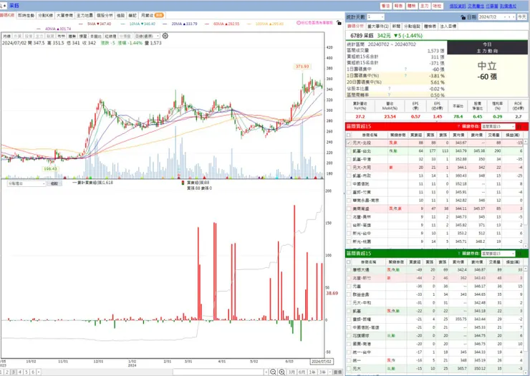Go to chart page 3 at bottom left
The image size is (530, 376).
click(14, 372)
